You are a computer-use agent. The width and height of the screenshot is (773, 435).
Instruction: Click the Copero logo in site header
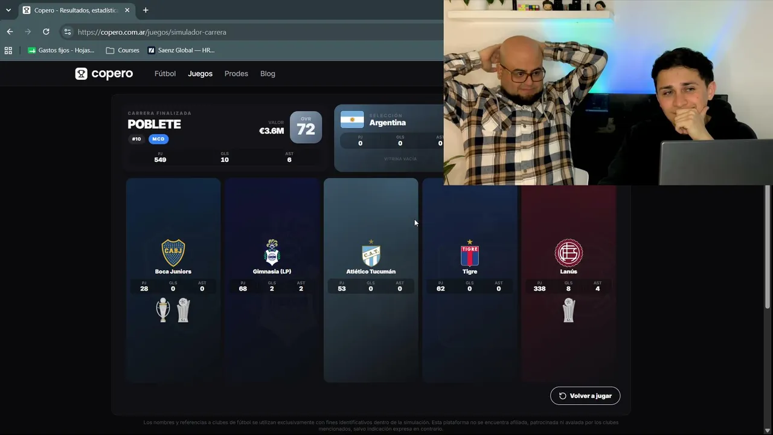[104, 74]
